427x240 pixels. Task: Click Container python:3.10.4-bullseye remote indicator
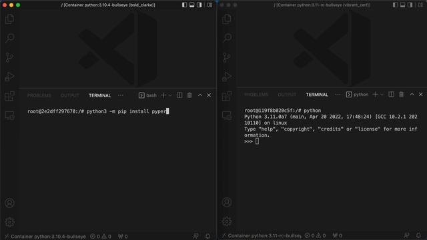(45, 237)
